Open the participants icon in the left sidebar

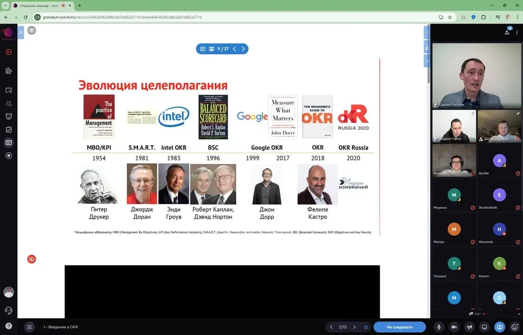[x=9, y=103]
